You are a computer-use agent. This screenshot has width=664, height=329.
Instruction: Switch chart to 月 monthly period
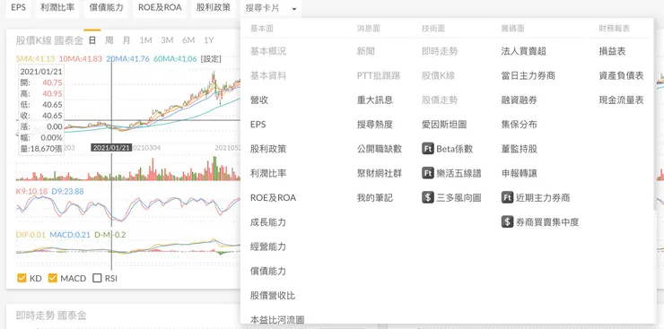[127, 40]
